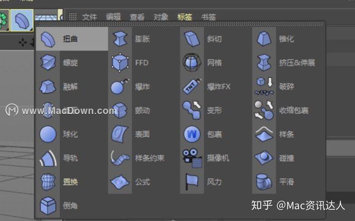Select the 导轨 (Spline Rail) deformer
The width and height of the screenshot is (355, 221).
(72, 158)
